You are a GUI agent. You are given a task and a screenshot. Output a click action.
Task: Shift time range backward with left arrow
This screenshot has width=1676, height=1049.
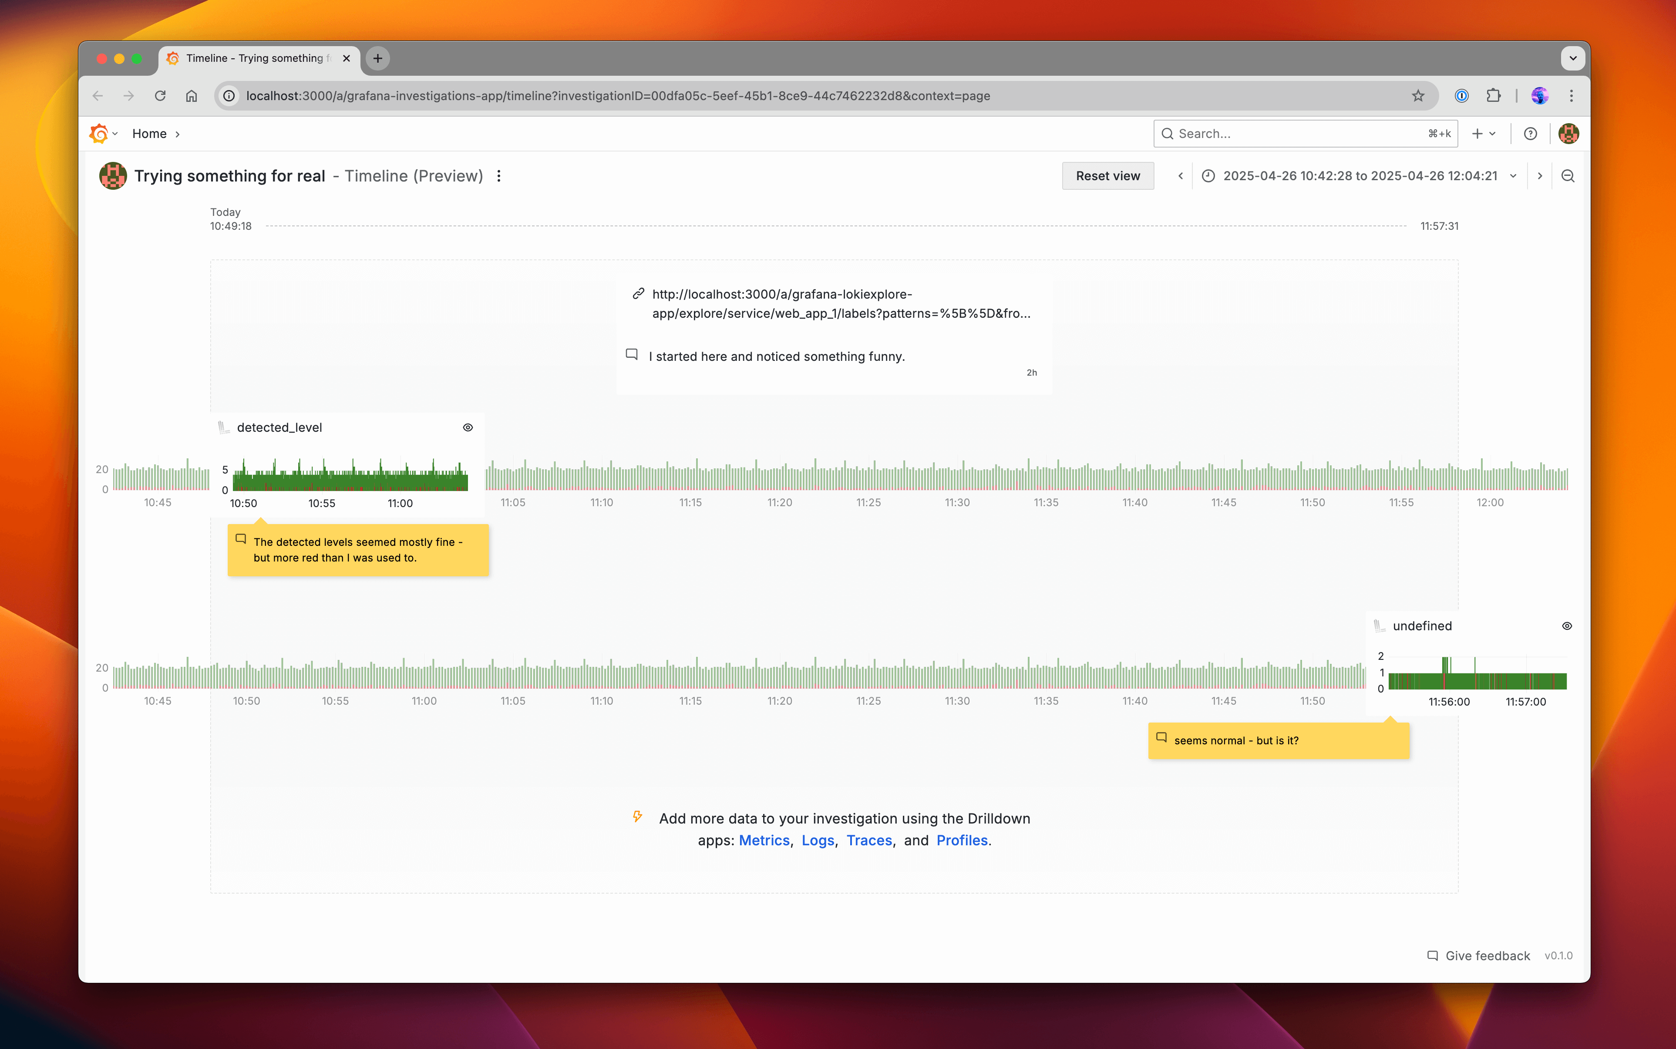[1180, 176]
